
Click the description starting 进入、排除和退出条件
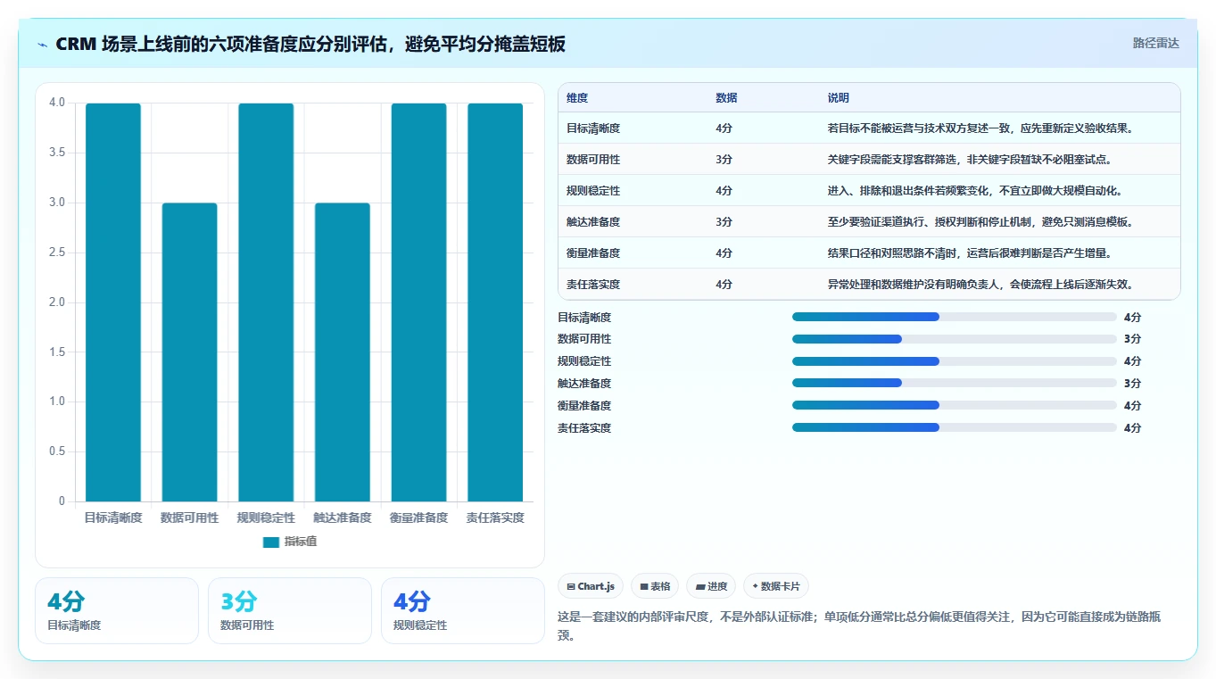(x=975, y=191)
